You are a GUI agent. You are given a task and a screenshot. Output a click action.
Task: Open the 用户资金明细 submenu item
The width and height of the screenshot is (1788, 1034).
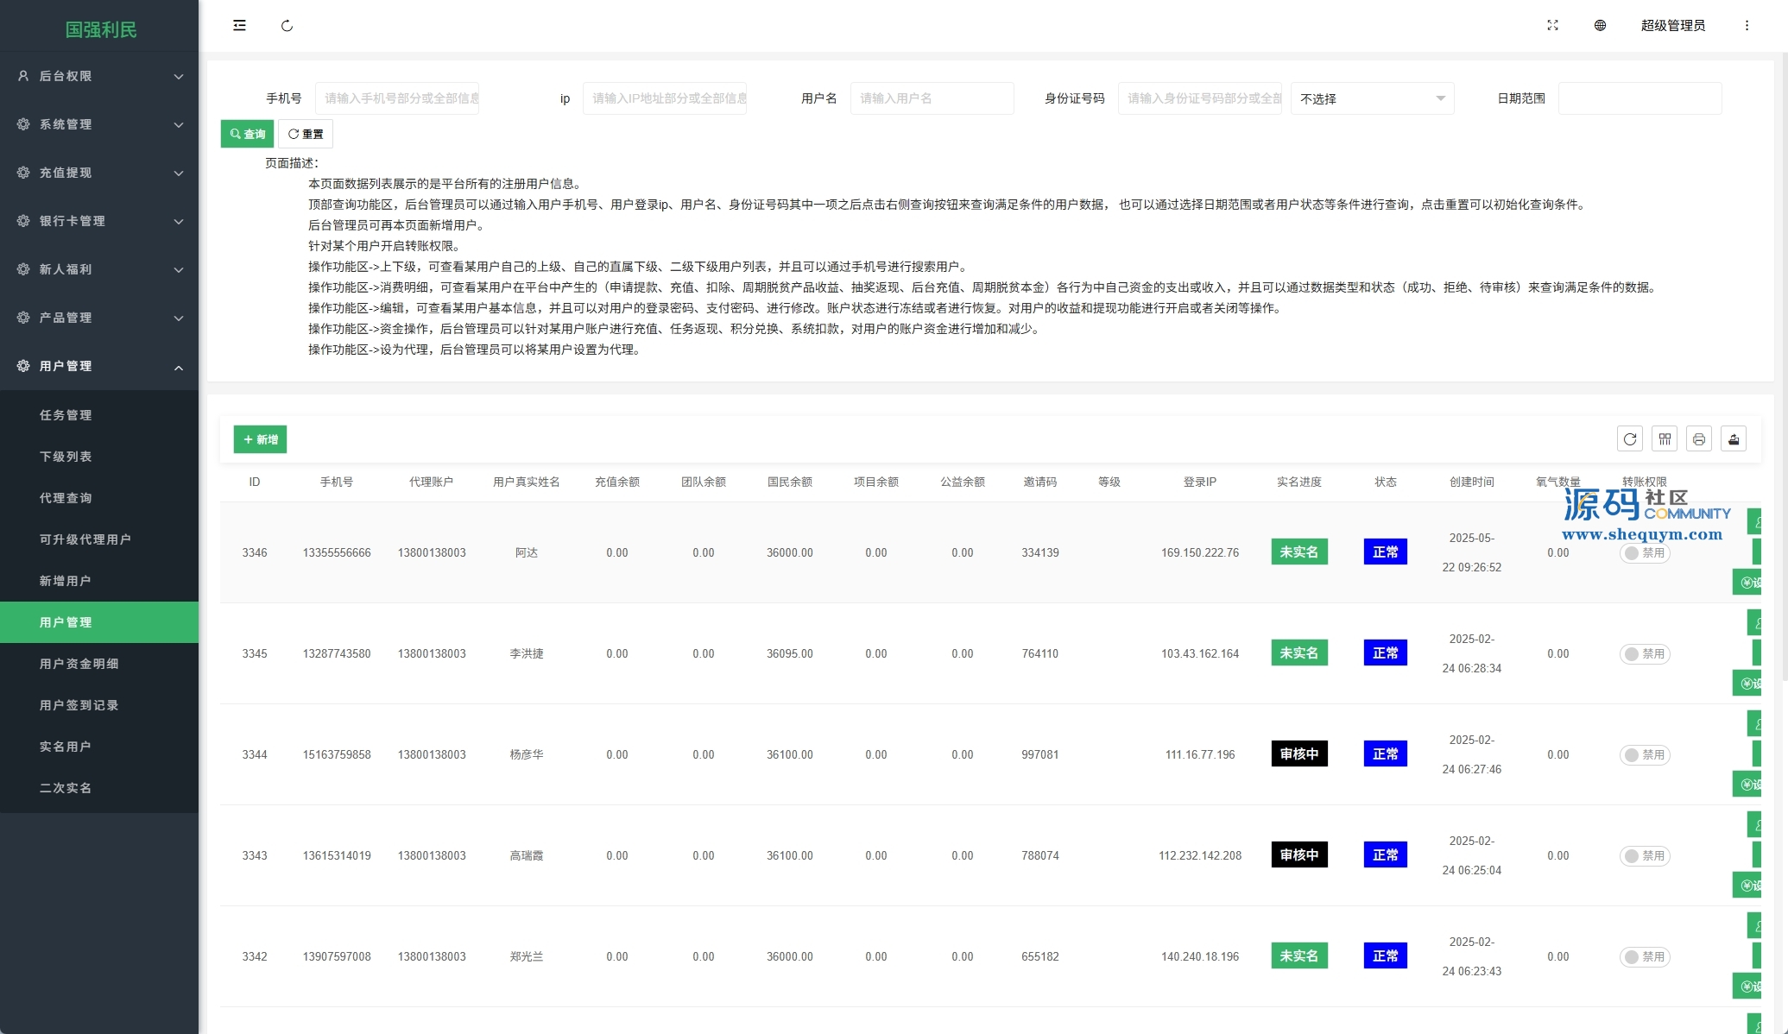pyautogui.click(x=79, y=664)
